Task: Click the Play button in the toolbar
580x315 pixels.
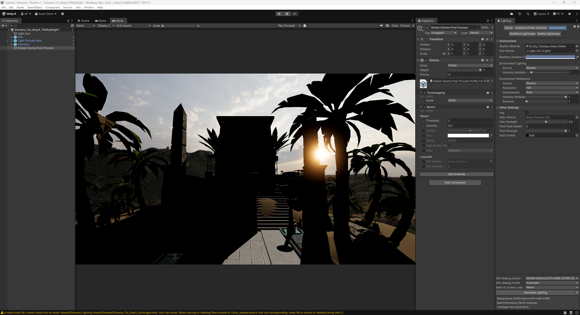Action: (279, 14)
